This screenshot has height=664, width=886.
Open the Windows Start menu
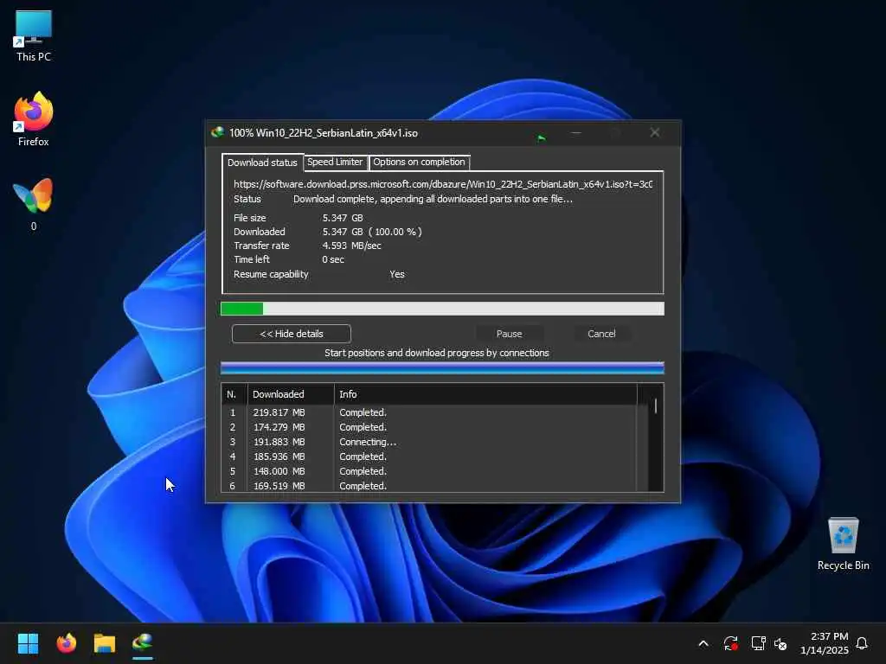(28, 643)
